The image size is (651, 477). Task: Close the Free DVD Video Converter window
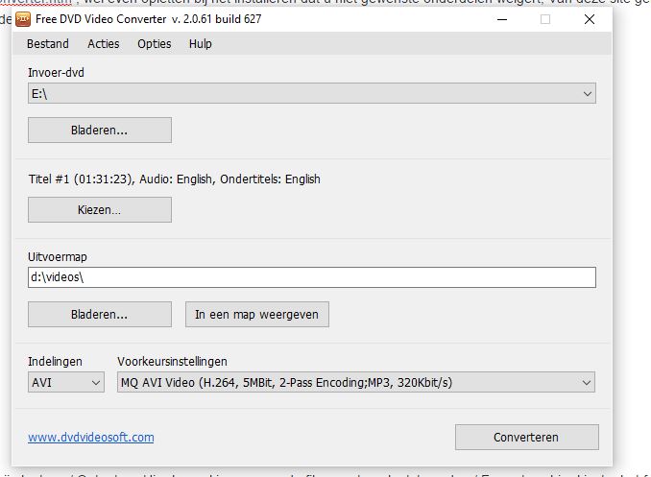click(590, 19)
